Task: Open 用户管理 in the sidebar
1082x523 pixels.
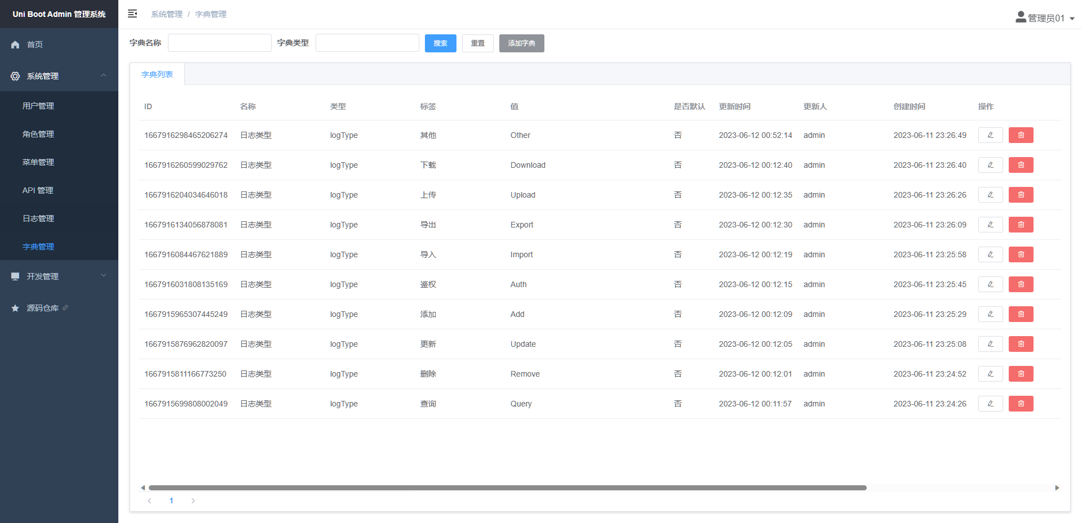Action: click(38, 106)
